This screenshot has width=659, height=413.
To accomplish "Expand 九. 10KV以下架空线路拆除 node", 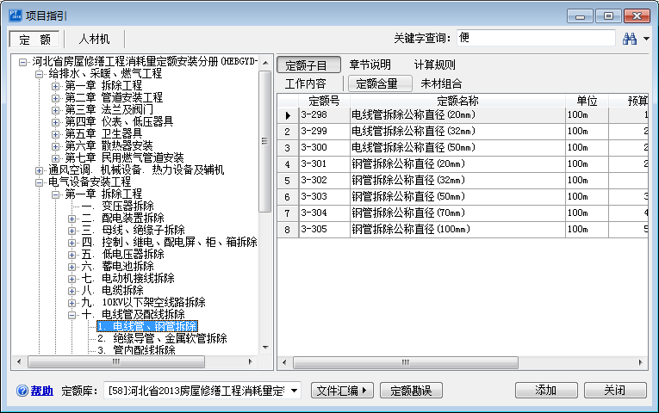I will (x=71, y=303).
